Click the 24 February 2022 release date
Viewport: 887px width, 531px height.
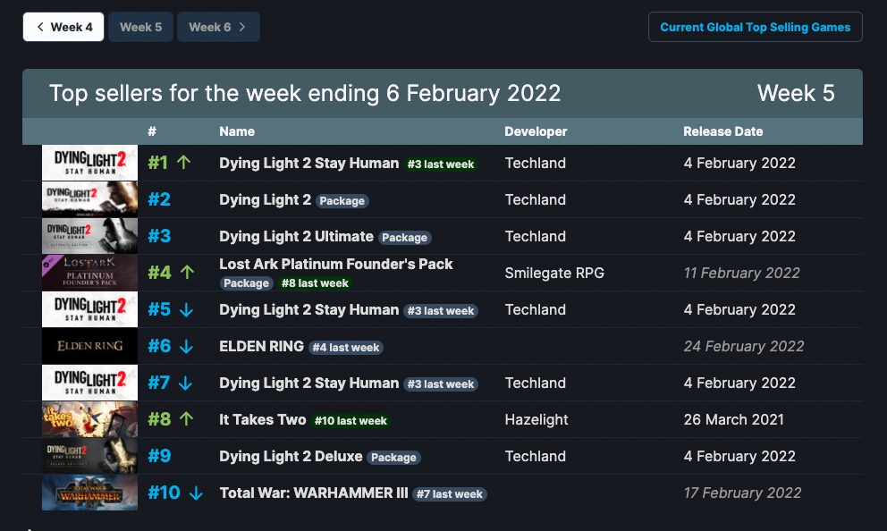tap(744, 346)
